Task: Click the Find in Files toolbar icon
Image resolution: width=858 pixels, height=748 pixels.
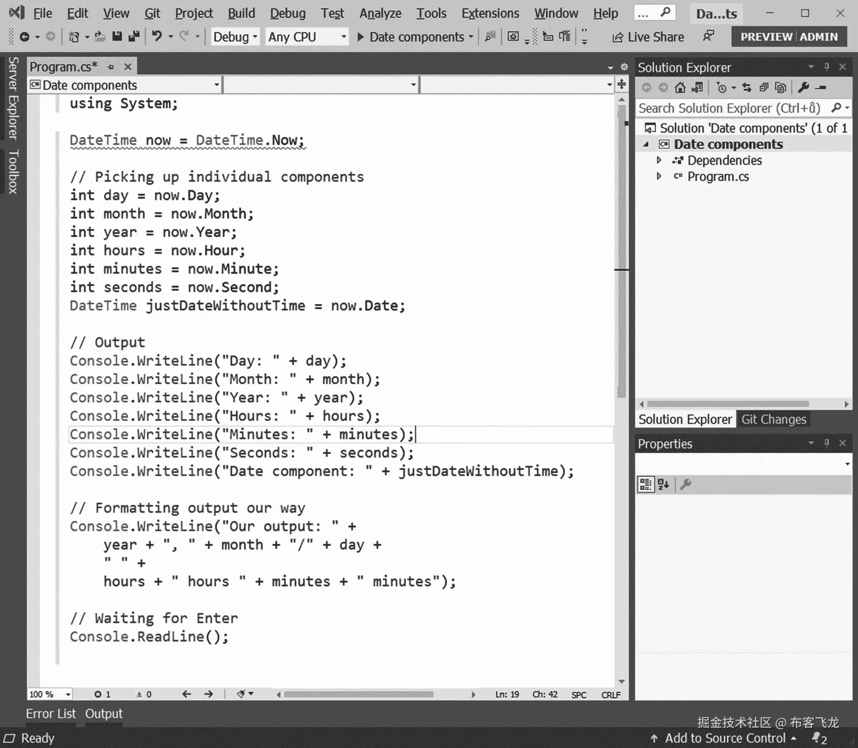Action: (x=490, y=36)
